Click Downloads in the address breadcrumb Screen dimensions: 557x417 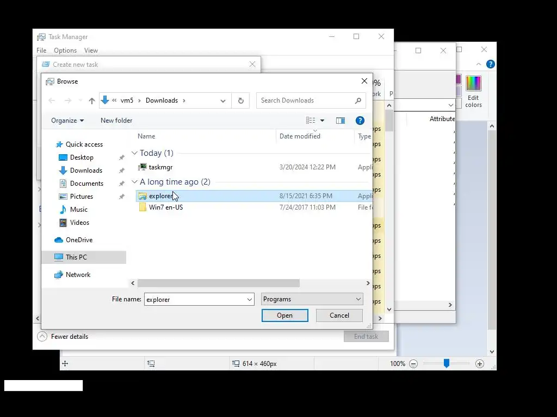coord(162,100)
